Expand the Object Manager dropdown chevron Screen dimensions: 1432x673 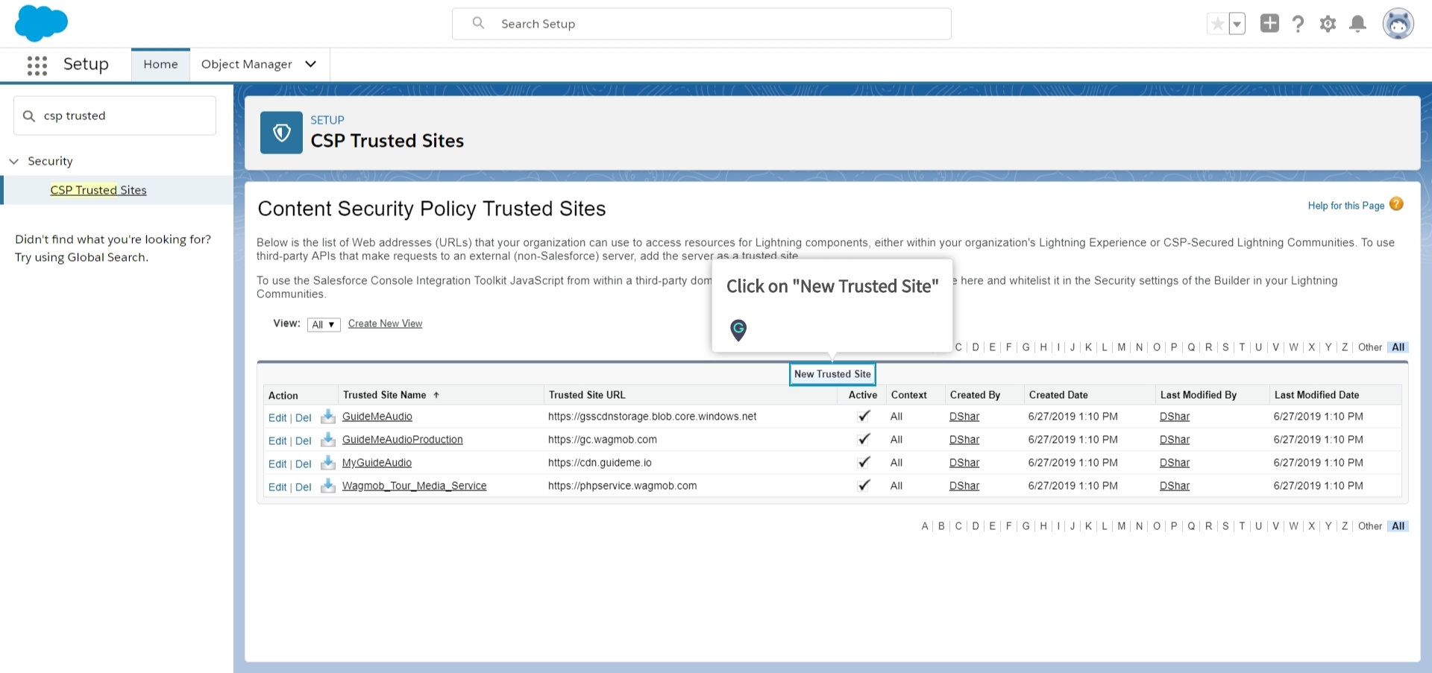pos(311,64)
